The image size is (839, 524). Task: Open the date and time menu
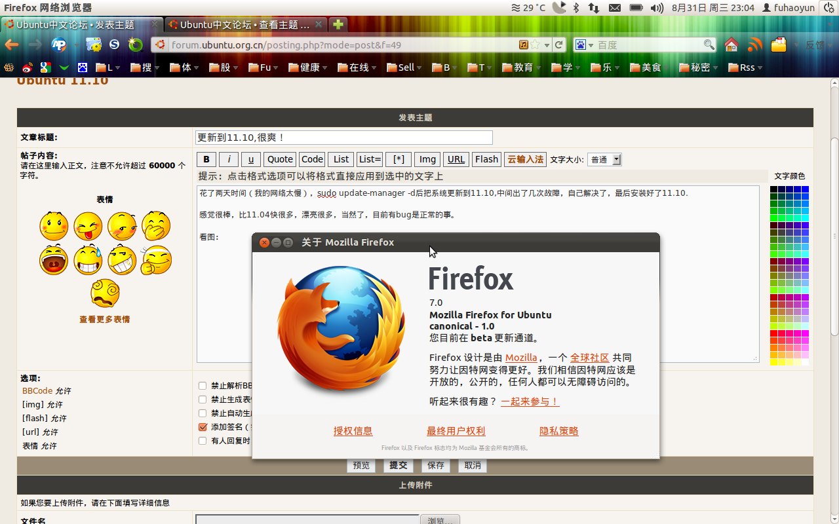coord(713,8)
